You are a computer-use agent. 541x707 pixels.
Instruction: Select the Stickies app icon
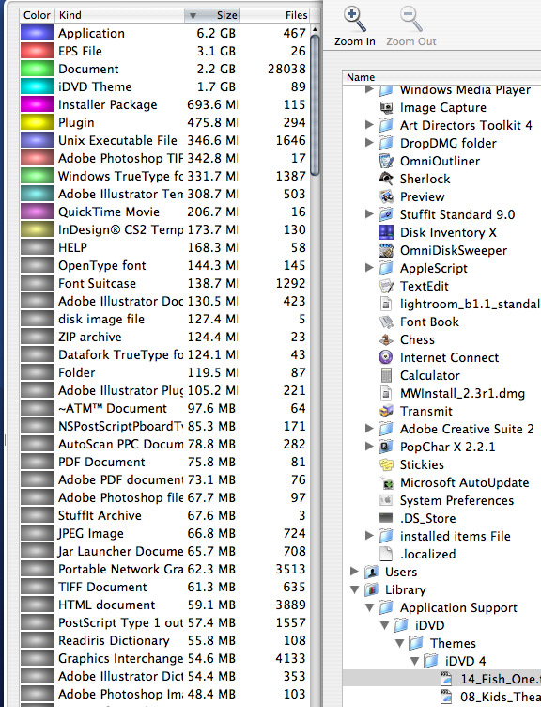pos(386,464)
